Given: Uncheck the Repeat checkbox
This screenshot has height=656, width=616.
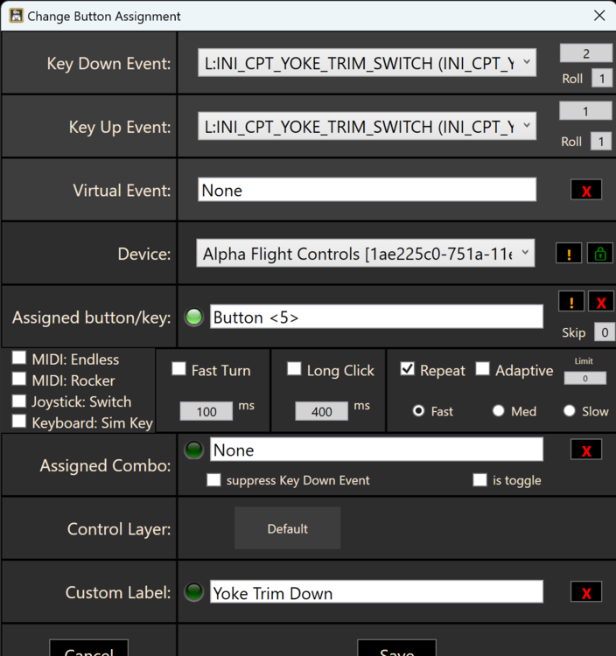Looking at the screenshot, I should click(407, 370).
